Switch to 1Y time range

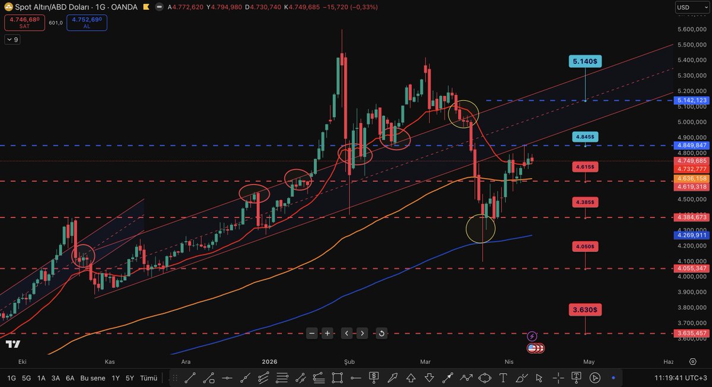point(116,378)
